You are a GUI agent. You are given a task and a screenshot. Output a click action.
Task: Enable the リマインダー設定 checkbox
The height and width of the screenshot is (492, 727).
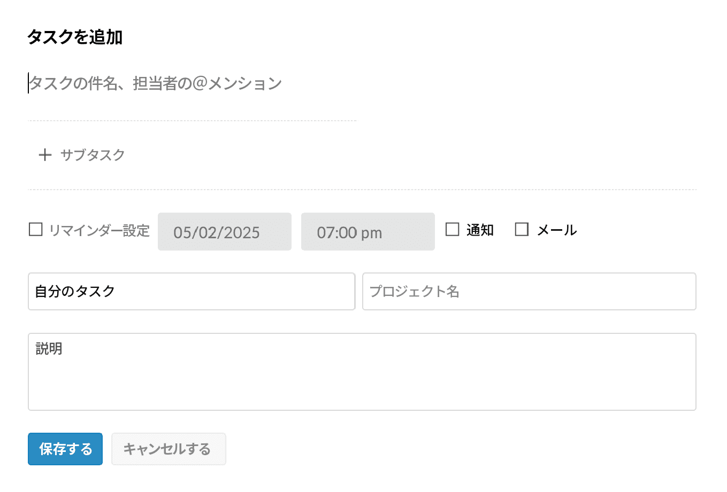pos(35,230)
